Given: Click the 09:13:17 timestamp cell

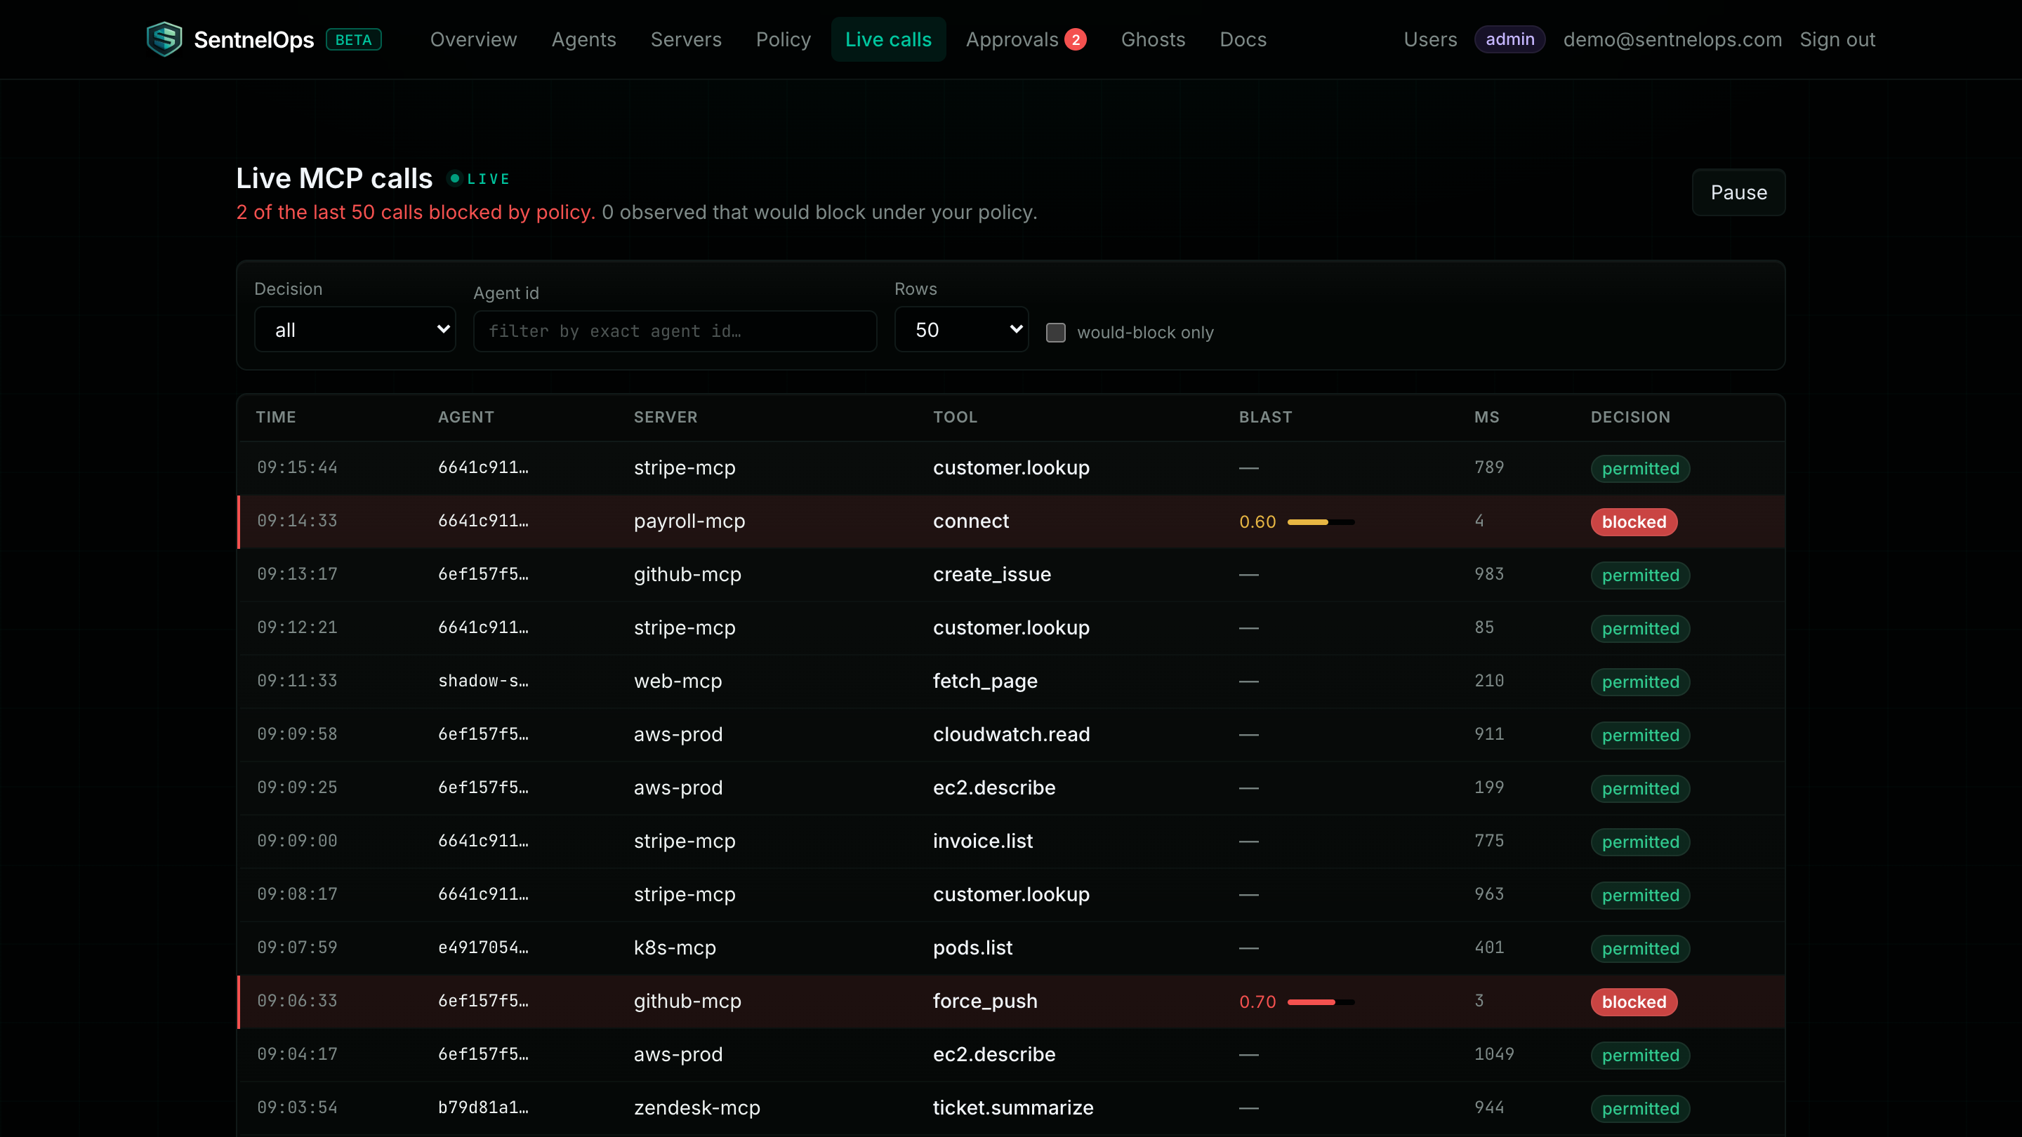Looking at the screenshot, I should point(298,574).
